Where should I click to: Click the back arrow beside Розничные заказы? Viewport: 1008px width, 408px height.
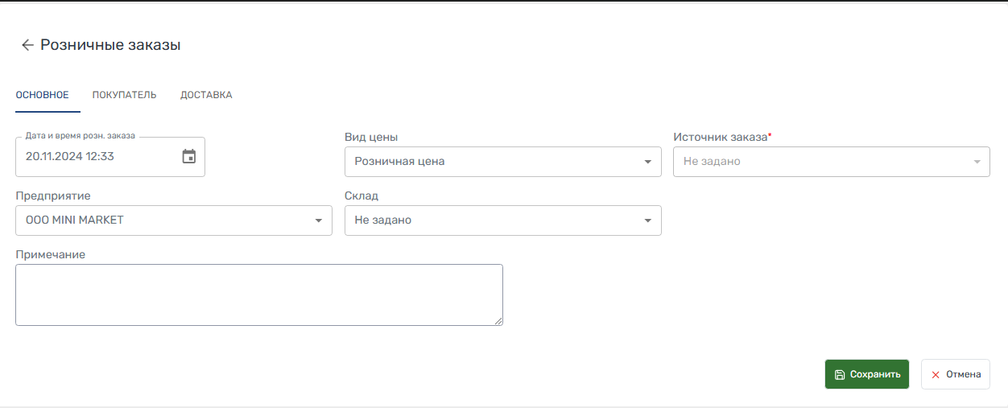27,45
